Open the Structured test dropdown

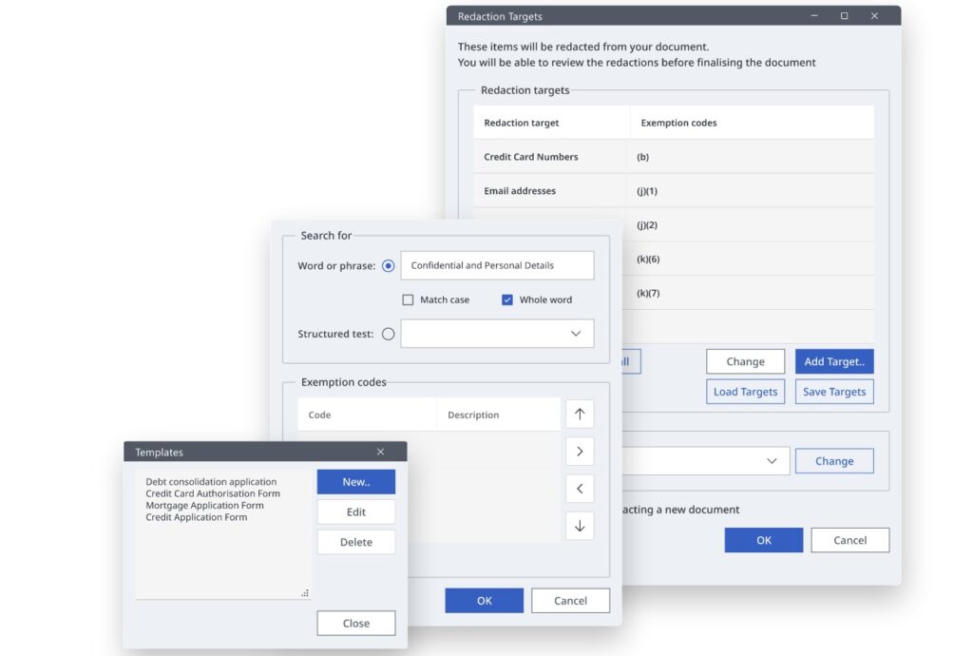tap(575, 334)
